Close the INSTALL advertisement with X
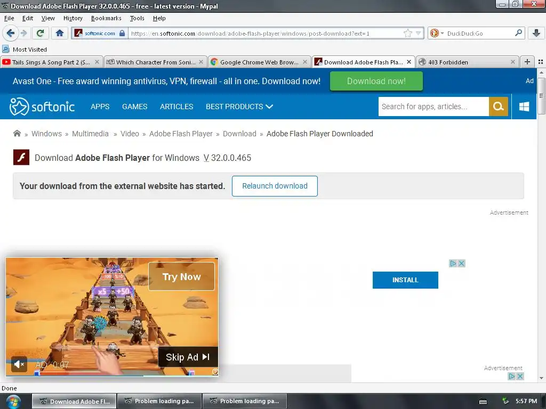This screenshot has height=409, width=546. [x=462, y=263]
